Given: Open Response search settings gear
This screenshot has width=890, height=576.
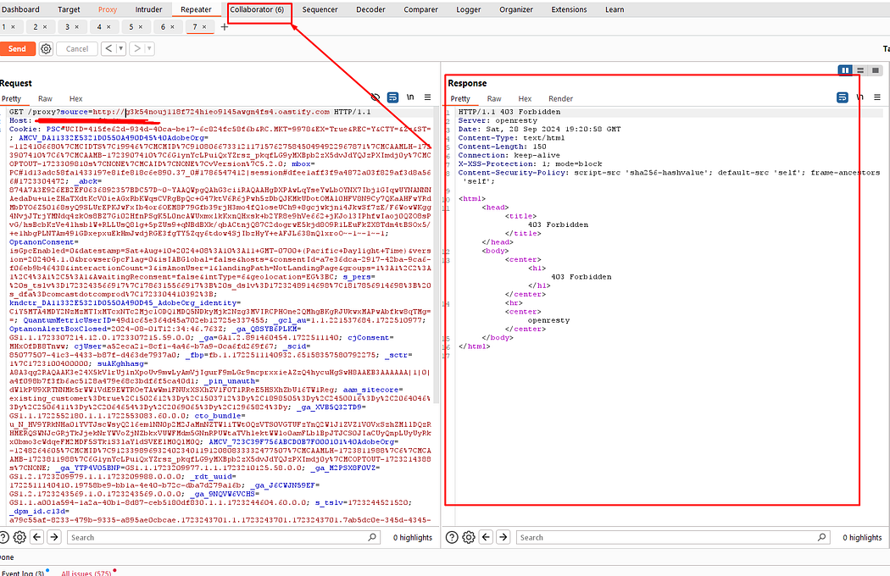Looking at the screenshot, I should 468,537.
